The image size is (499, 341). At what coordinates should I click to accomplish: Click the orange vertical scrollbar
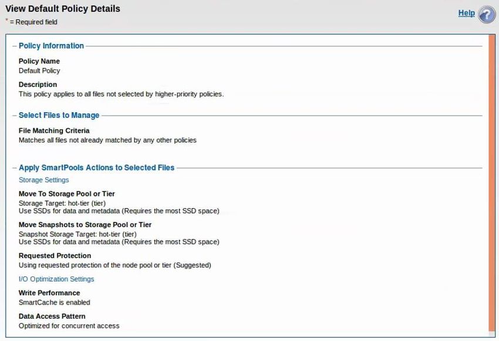[492, 183]
